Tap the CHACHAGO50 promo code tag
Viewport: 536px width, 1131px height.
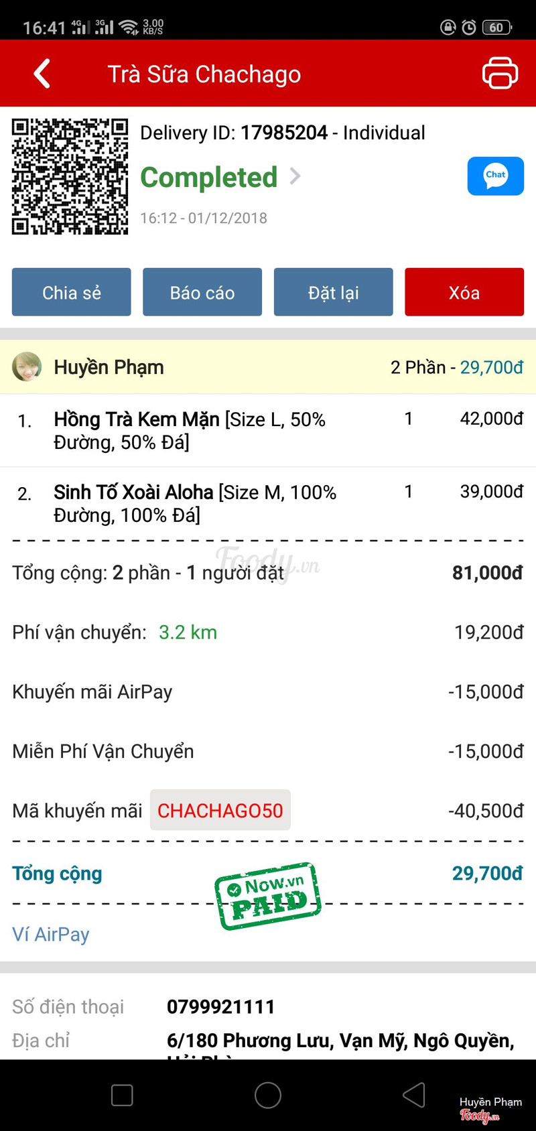220,811
